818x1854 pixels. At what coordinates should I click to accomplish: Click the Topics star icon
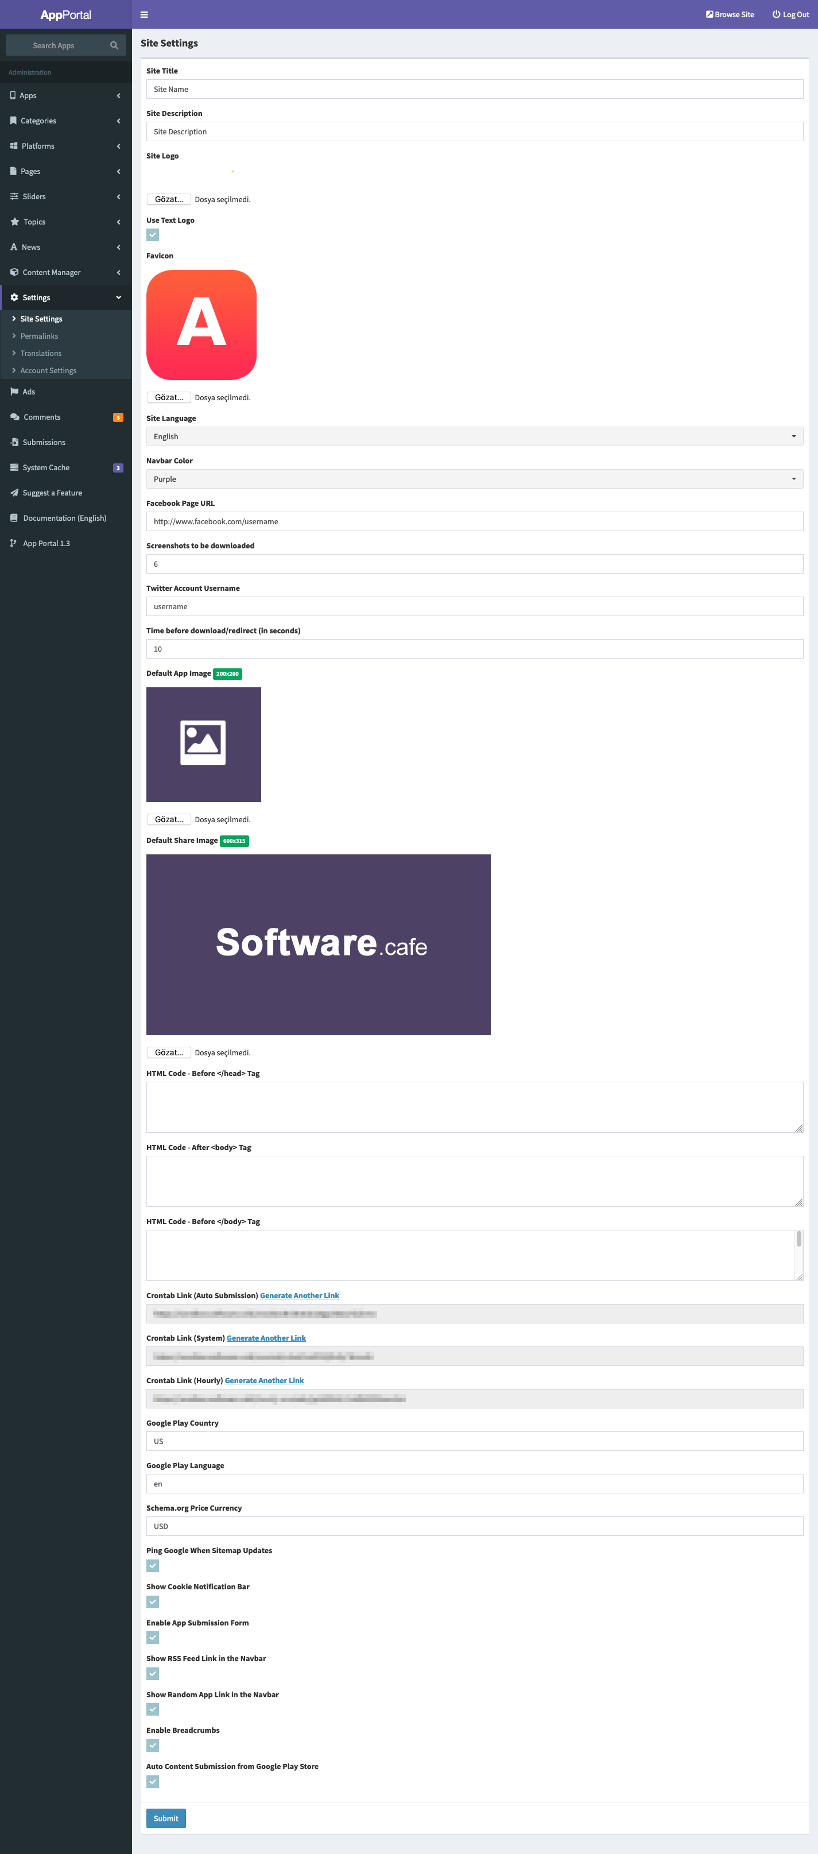[x=14, y=222]
